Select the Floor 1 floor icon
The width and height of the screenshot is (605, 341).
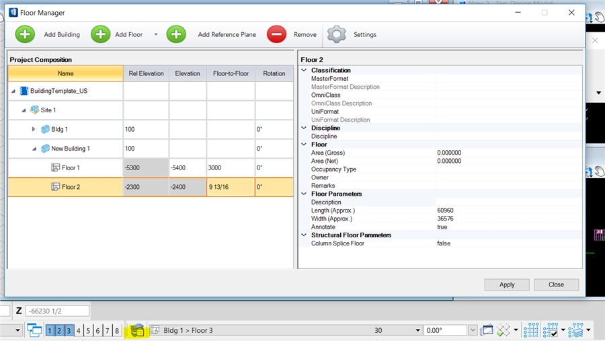[x=56, y=167]
